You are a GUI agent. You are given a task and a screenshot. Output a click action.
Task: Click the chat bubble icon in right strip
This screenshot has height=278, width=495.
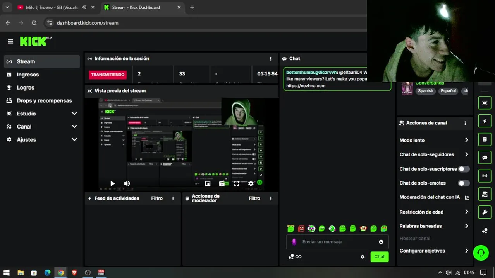[x=485, y=158]
